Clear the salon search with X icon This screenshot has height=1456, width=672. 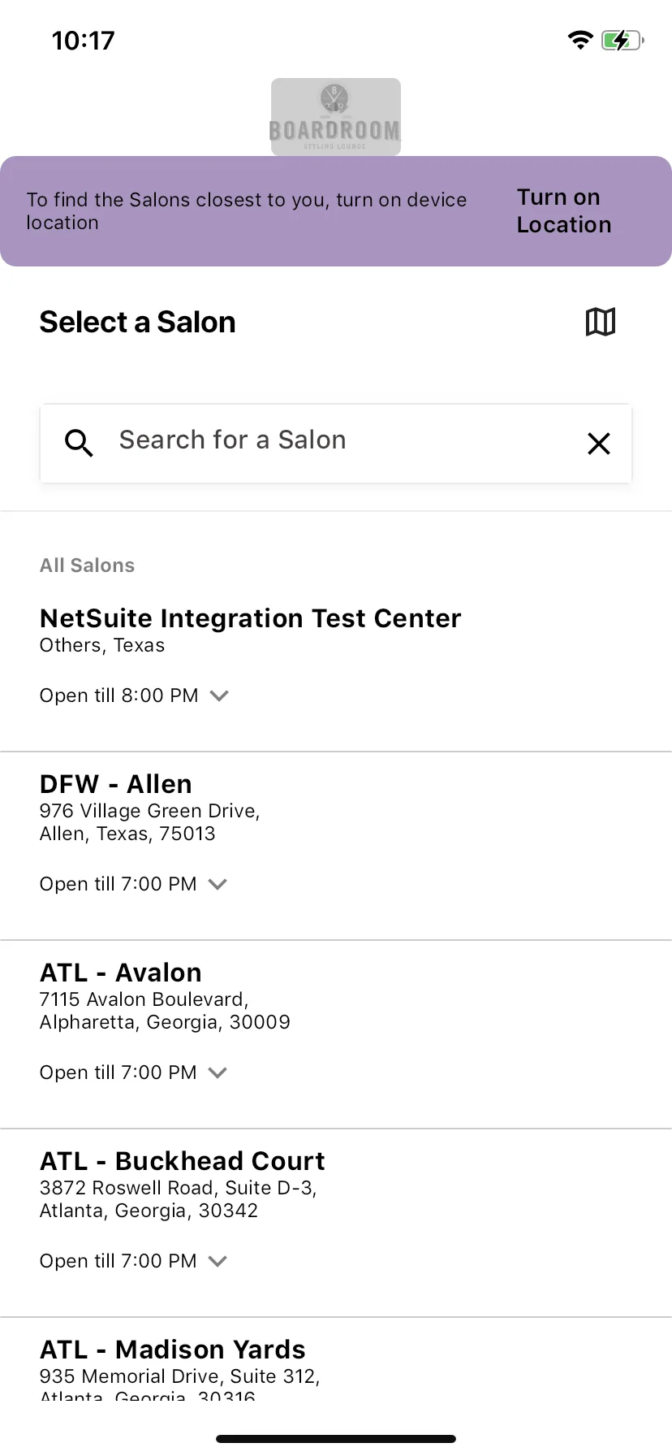point(599,444)
